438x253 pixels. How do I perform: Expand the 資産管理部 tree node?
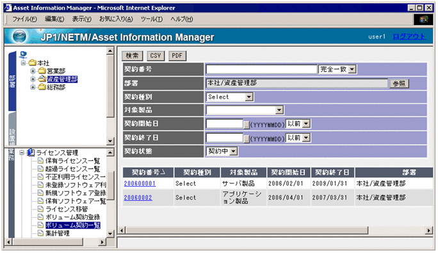click(33, 79)
